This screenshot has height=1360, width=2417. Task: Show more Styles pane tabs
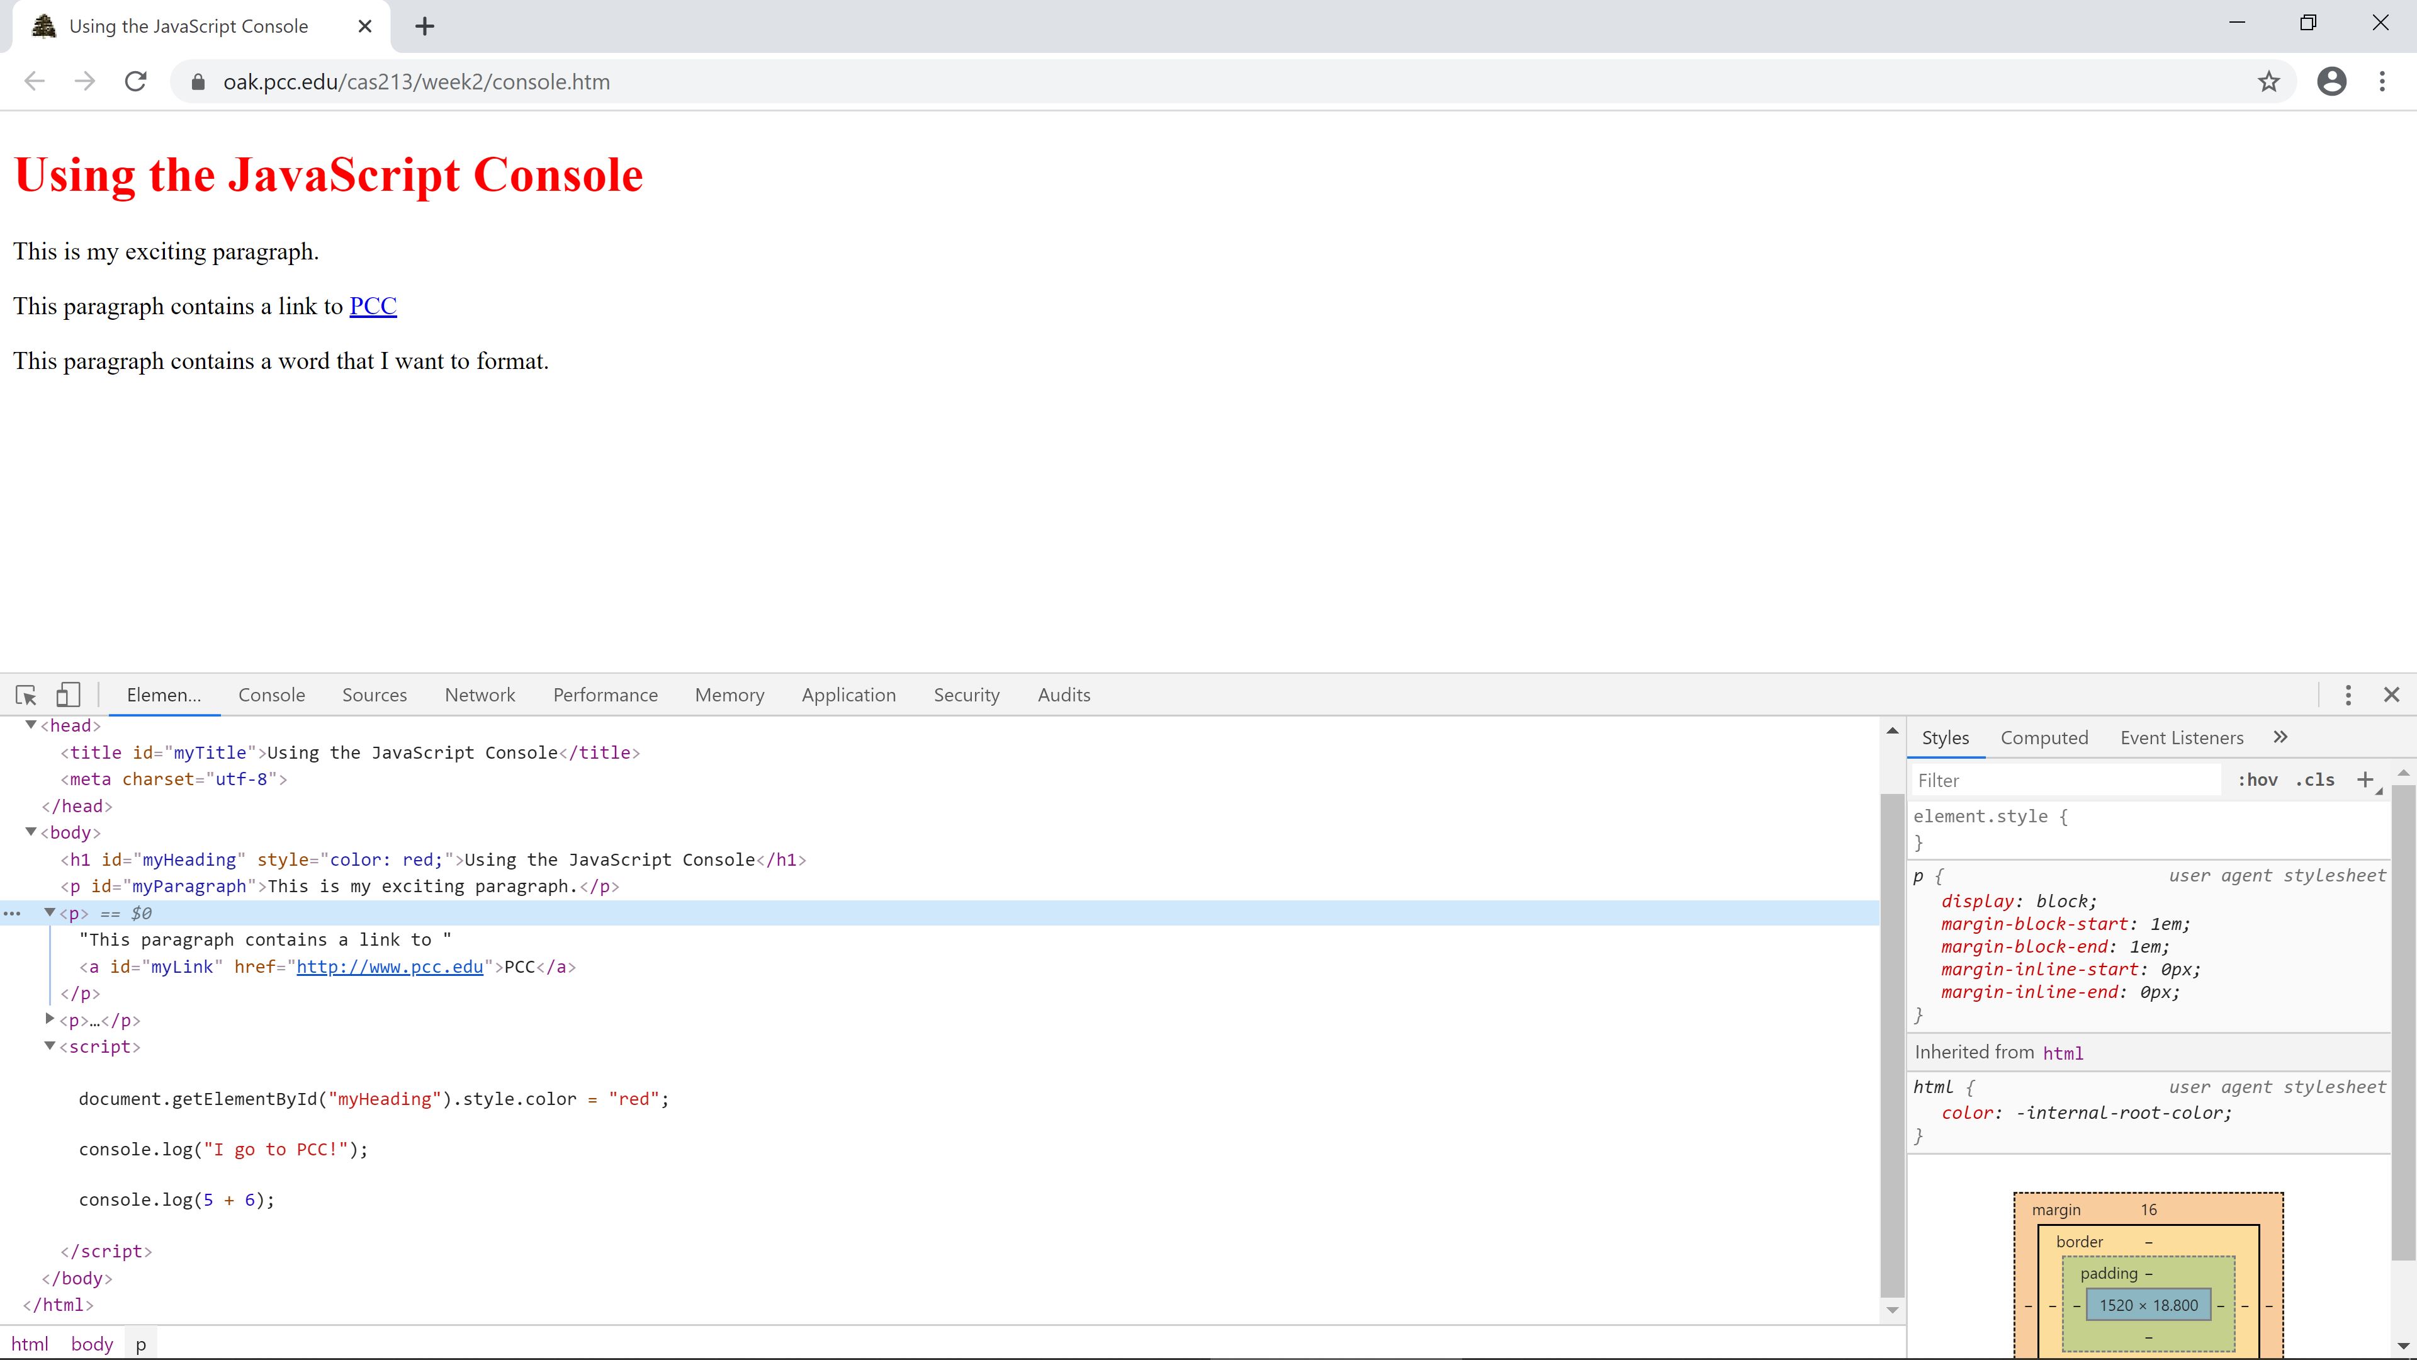coord(2281,738)
